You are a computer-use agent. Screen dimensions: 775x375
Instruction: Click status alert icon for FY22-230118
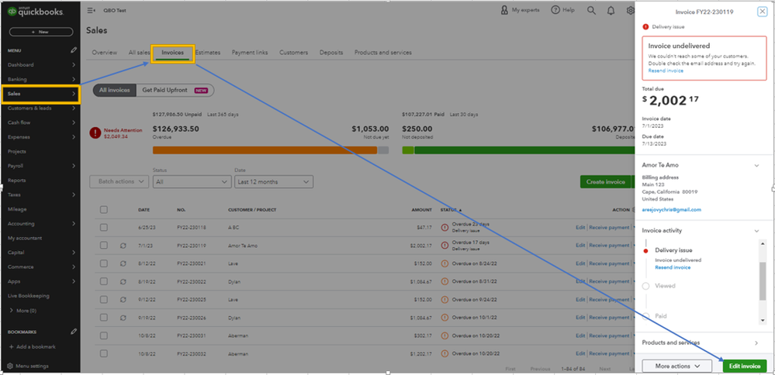(445, 228)
